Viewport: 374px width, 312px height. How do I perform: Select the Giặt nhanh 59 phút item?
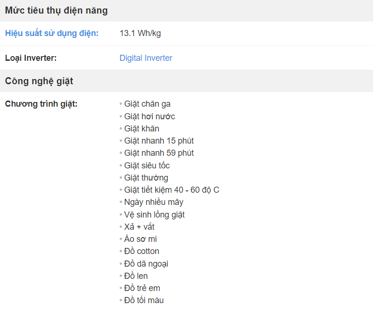[x=159, y=153]
